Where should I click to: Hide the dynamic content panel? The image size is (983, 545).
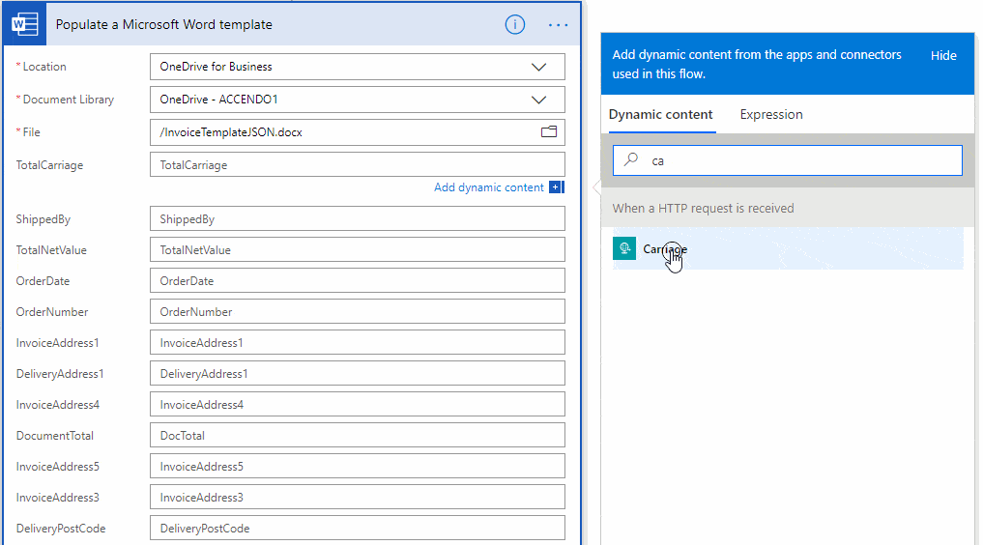[x=943, y=56]
